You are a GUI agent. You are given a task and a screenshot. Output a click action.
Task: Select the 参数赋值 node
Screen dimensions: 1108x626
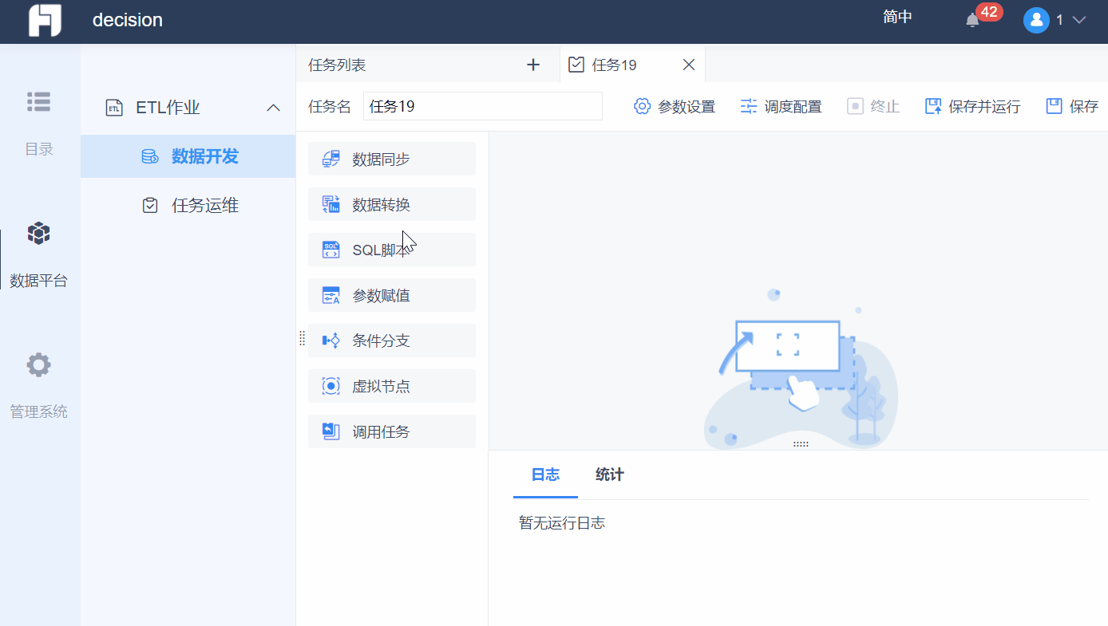pyautogui.click(x=392, y=295)
